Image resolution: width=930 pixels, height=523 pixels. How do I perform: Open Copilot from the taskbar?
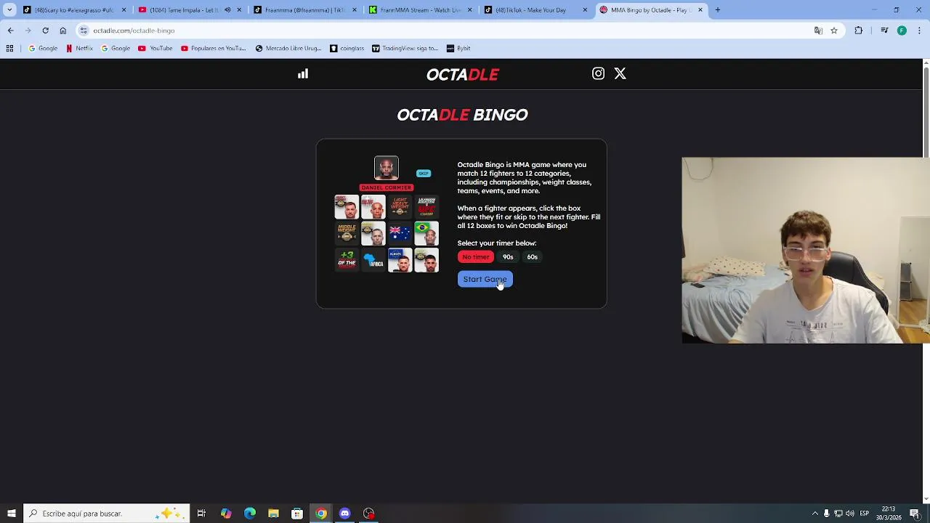click(x=226, y=514)
